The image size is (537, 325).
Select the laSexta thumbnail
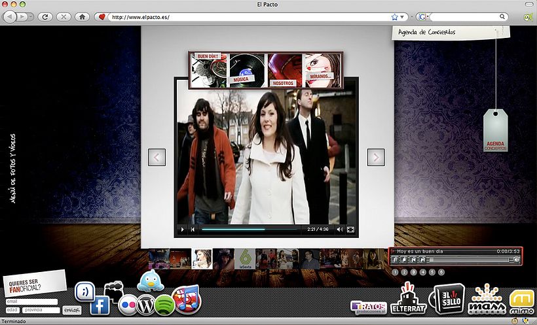245,259
